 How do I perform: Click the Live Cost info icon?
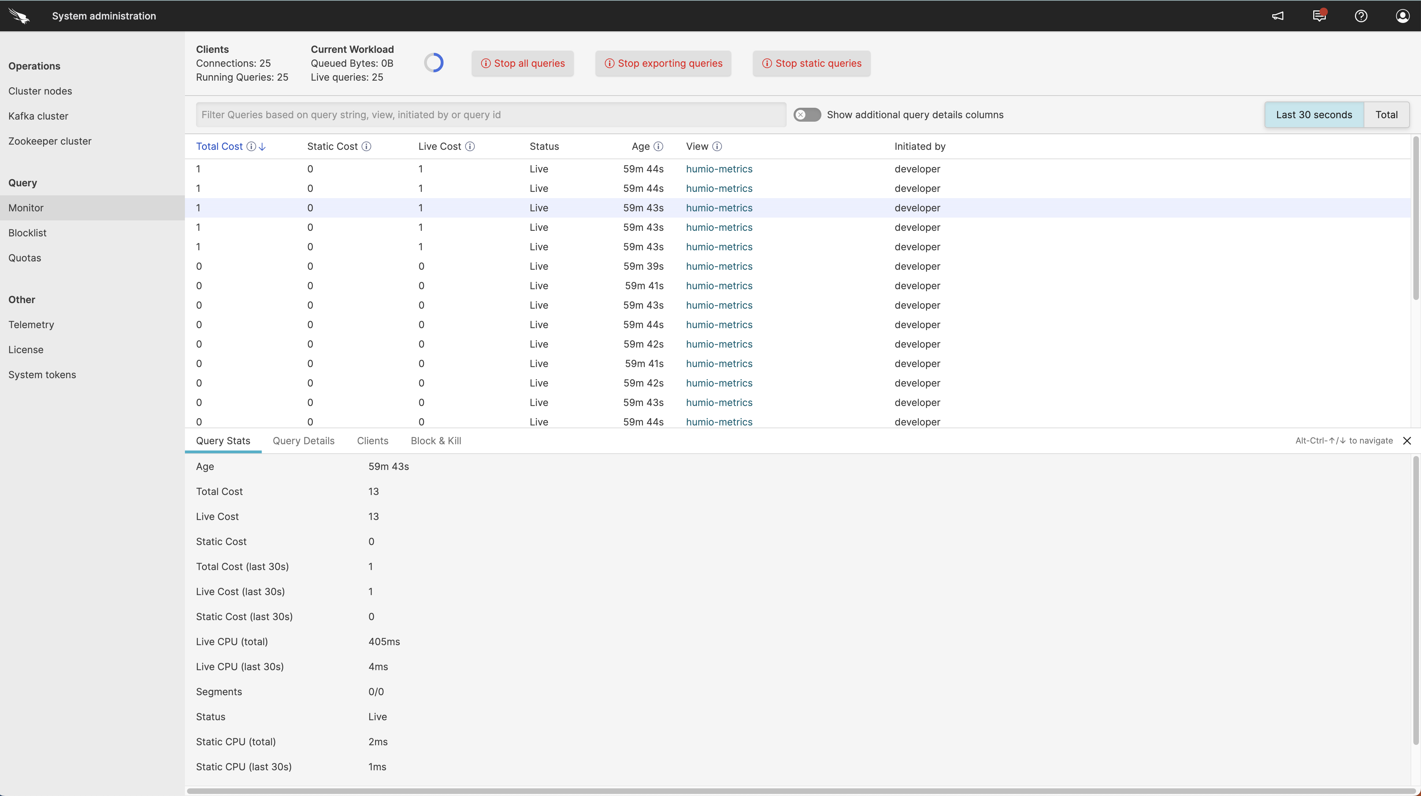pos(470,146)
